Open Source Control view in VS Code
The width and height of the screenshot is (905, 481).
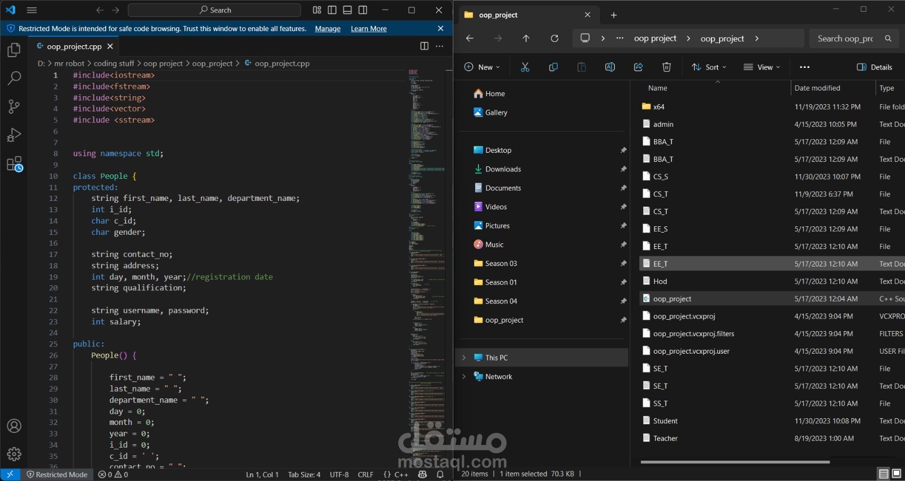coord(14,106)
